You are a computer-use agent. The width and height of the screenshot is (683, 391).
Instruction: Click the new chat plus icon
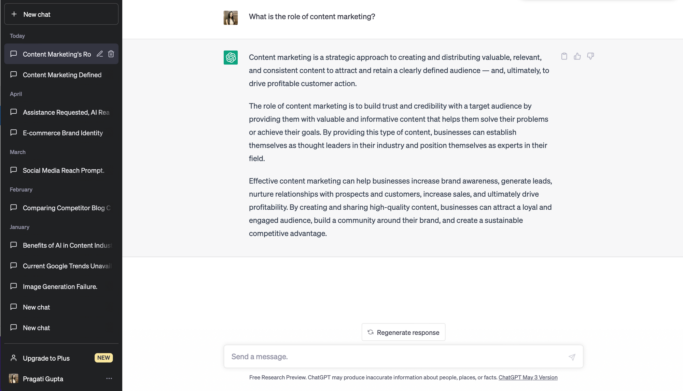pos(14,14)
